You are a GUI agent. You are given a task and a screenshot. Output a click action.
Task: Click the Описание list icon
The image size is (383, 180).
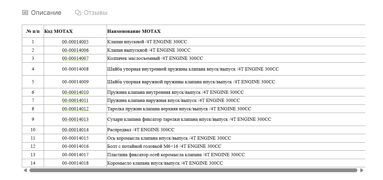pyautogui.click(x=25, y=13)
